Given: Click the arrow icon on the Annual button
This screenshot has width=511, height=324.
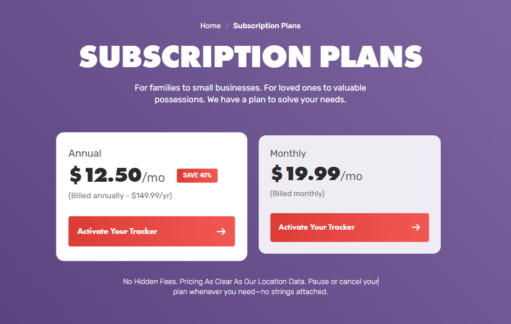Looking at the screenshot, I should 221,231.
